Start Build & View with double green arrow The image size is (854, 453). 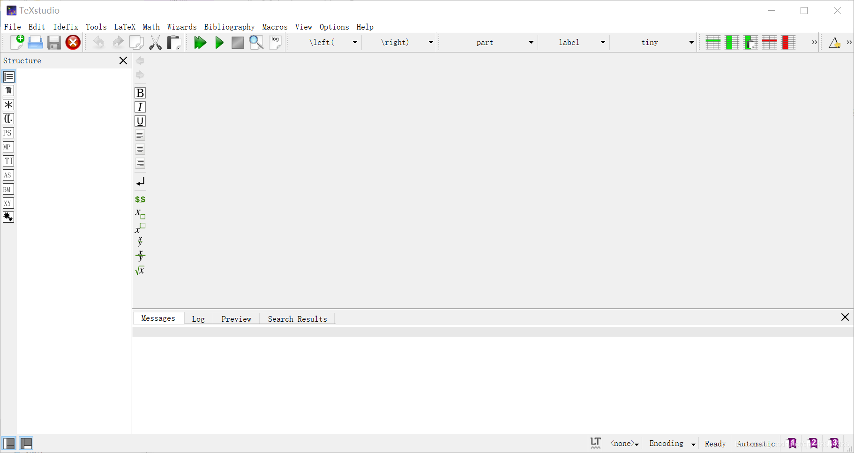[x=200, y=42]
